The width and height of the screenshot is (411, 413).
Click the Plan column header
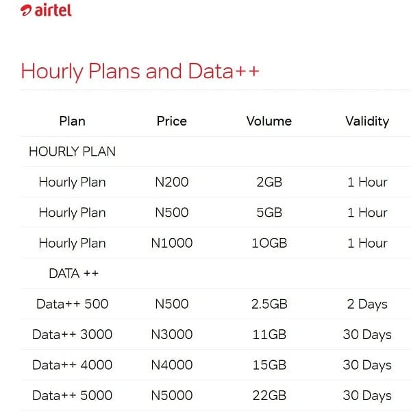73,121
